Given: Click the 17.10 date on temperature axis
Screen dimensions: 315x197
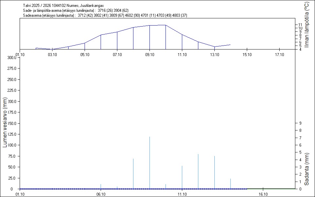Looking at the screenshot, I should pyautogui.click(x=279, y=54).
